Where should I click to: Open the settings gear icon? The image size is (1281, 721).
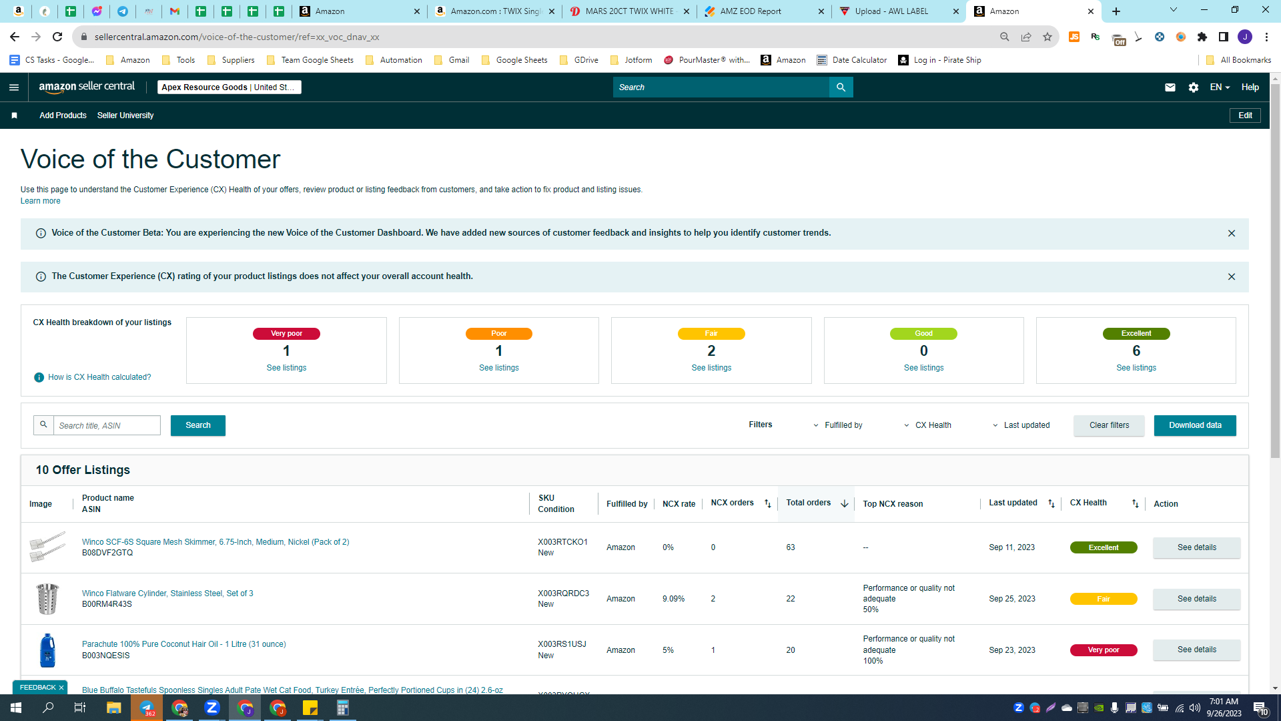(x=1194, y=87)
